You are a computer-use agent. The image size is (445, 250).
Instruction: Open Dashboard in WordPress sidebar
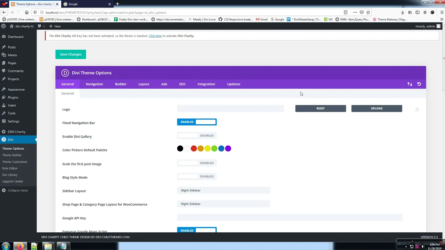coord(16,36)
